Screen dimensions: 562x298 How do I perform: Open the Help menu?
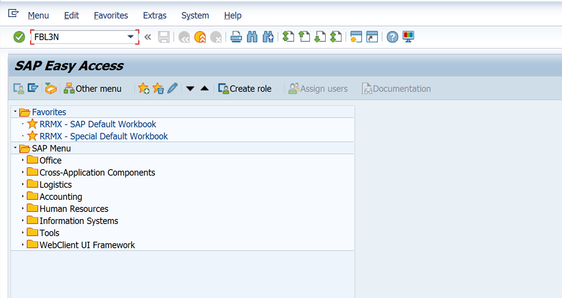(233, 15)
